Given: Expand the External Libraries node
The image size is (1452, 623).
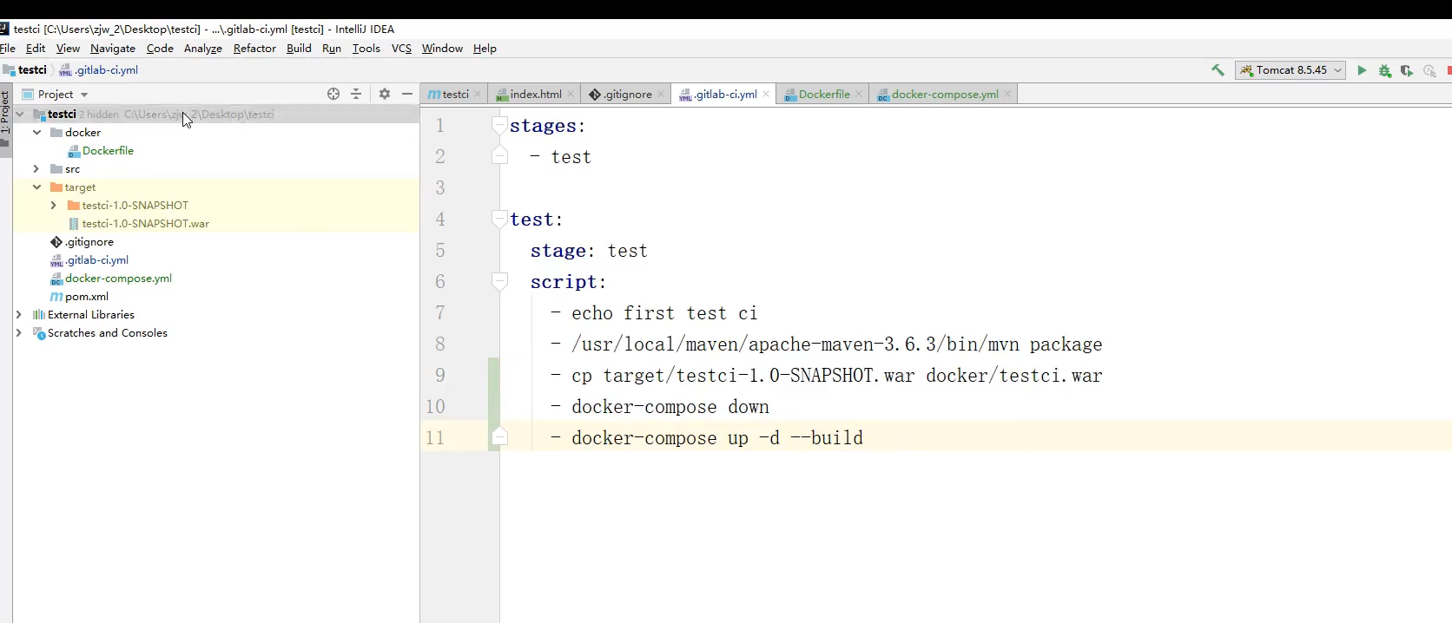Looking at the screenshot, I should [x=19, y=315].
